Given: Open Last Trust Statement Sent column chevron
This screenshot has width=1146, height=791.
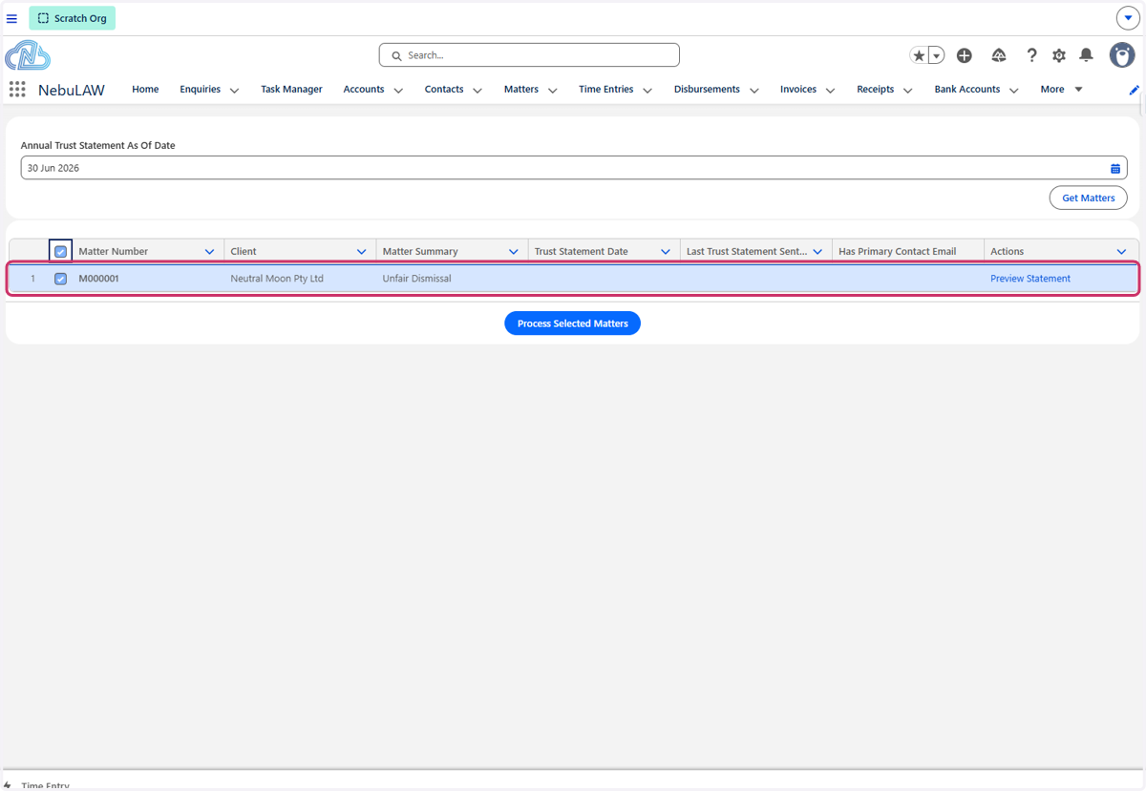Looking at the screenshot, I should [817, 252].
